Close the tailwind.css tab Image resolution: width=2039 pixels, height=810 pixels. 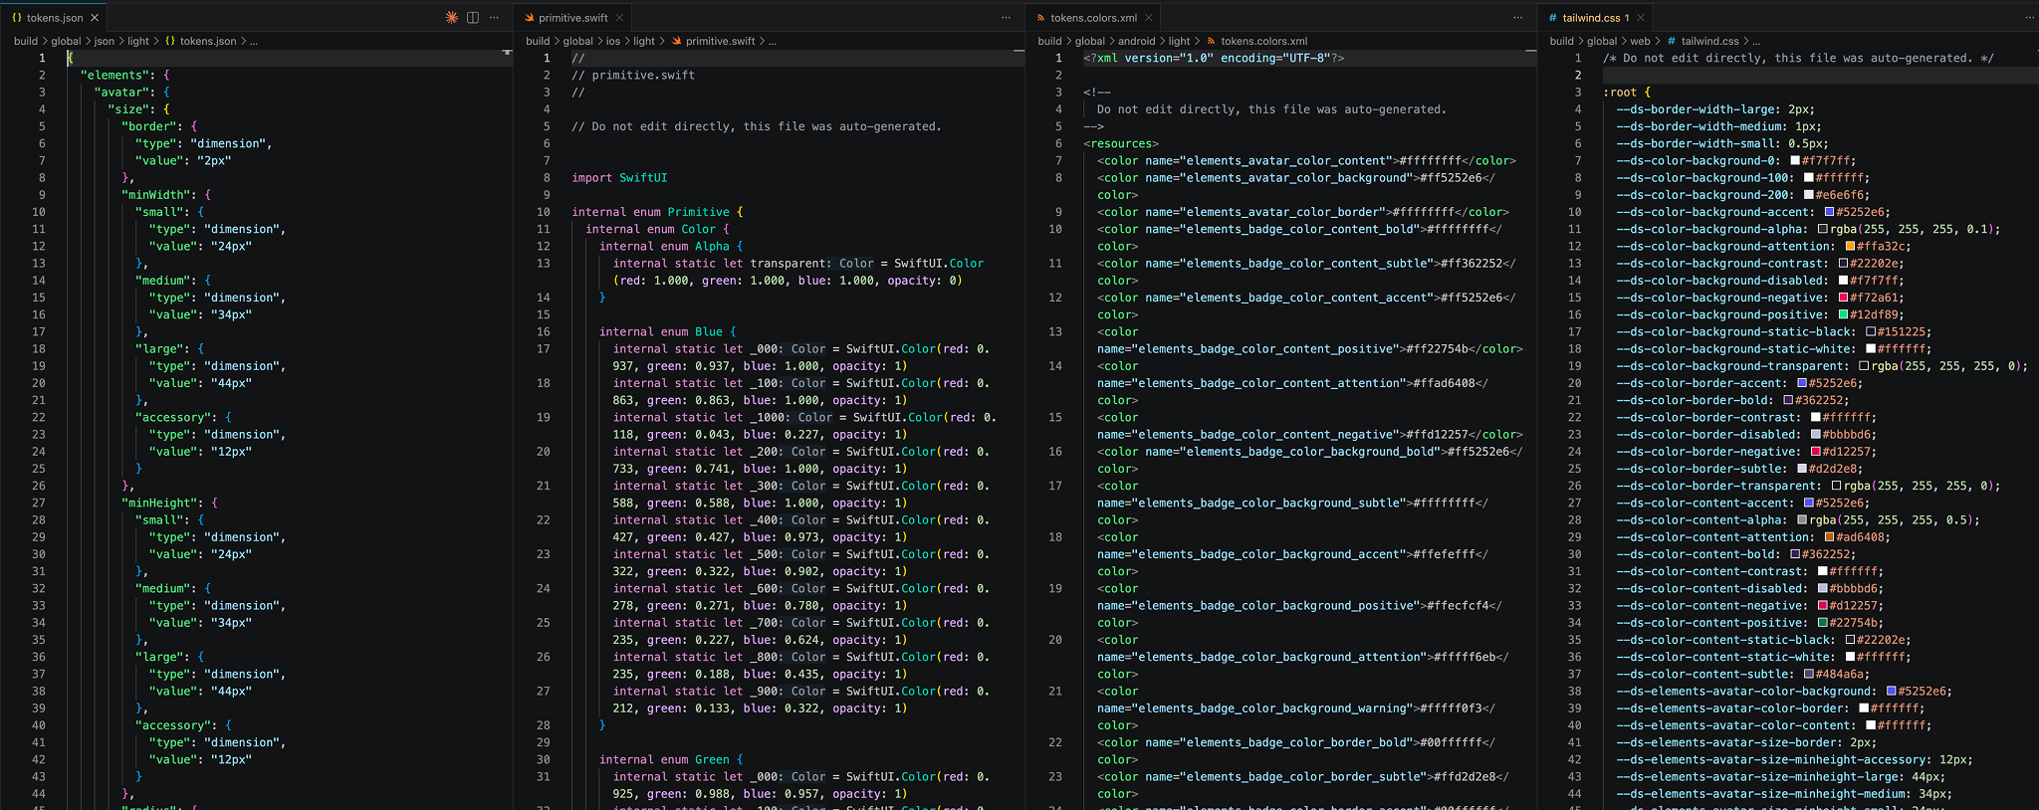coord(1641,17)
